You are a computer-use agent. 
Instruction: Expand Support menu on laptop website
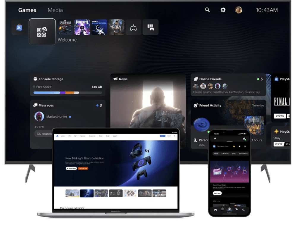(x=115, y=136)
